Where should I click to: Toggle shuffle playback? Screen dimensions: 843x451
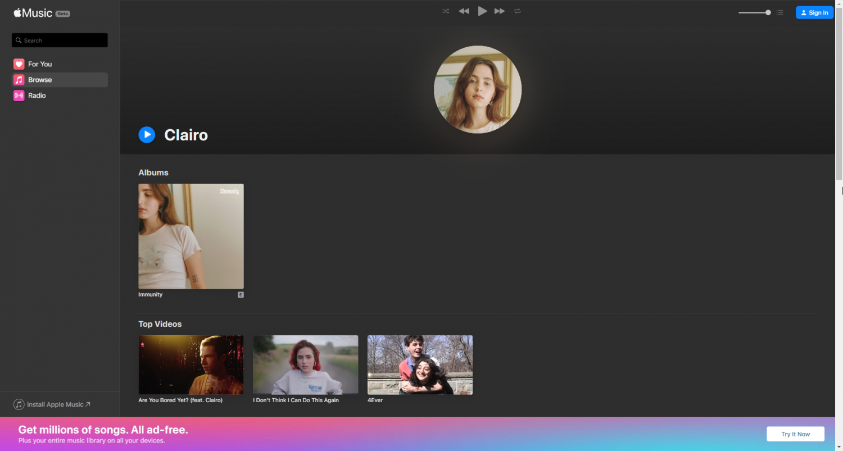pyautogui.click(x=446, y=11)
